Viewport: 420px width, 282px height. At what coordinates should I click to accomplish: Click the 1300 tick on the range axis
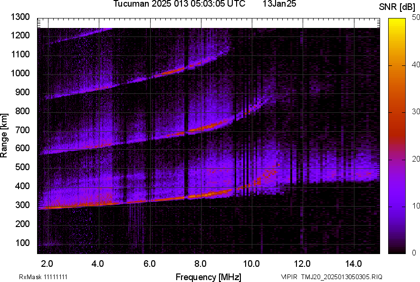click(x=21, y=17)
